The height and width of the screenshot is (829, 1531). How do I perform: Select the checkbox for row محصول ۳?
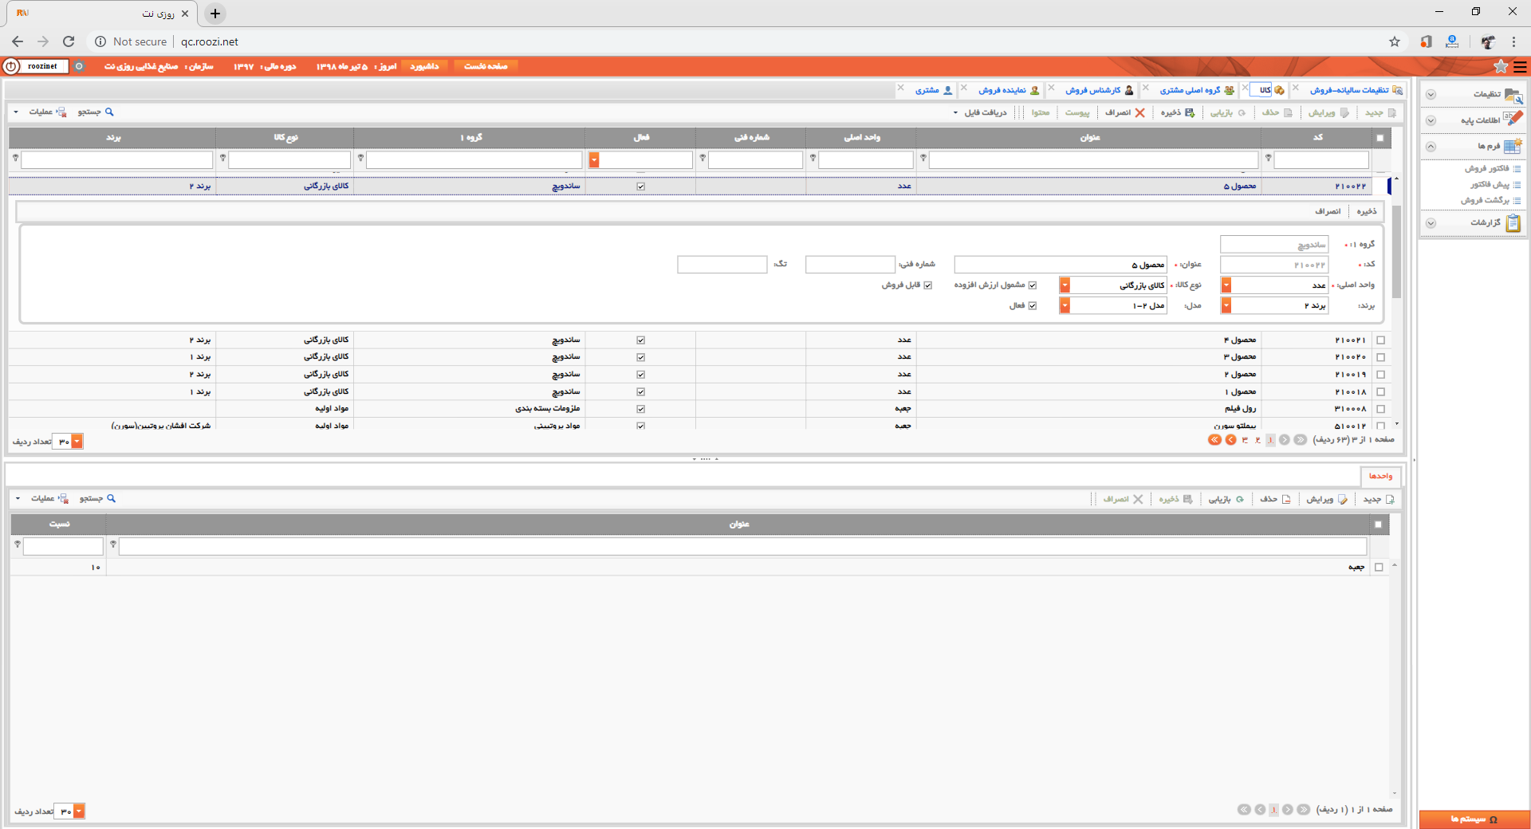click(1381, 358)
